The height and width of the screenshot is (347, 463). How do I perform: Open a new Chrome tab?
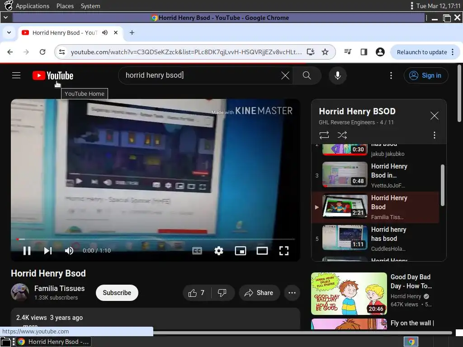[x=132, y=33]
